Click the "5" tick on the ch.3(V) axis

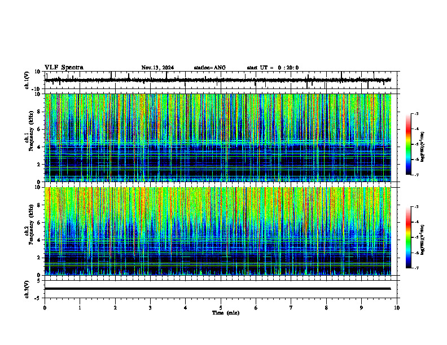tap(40, 281)
